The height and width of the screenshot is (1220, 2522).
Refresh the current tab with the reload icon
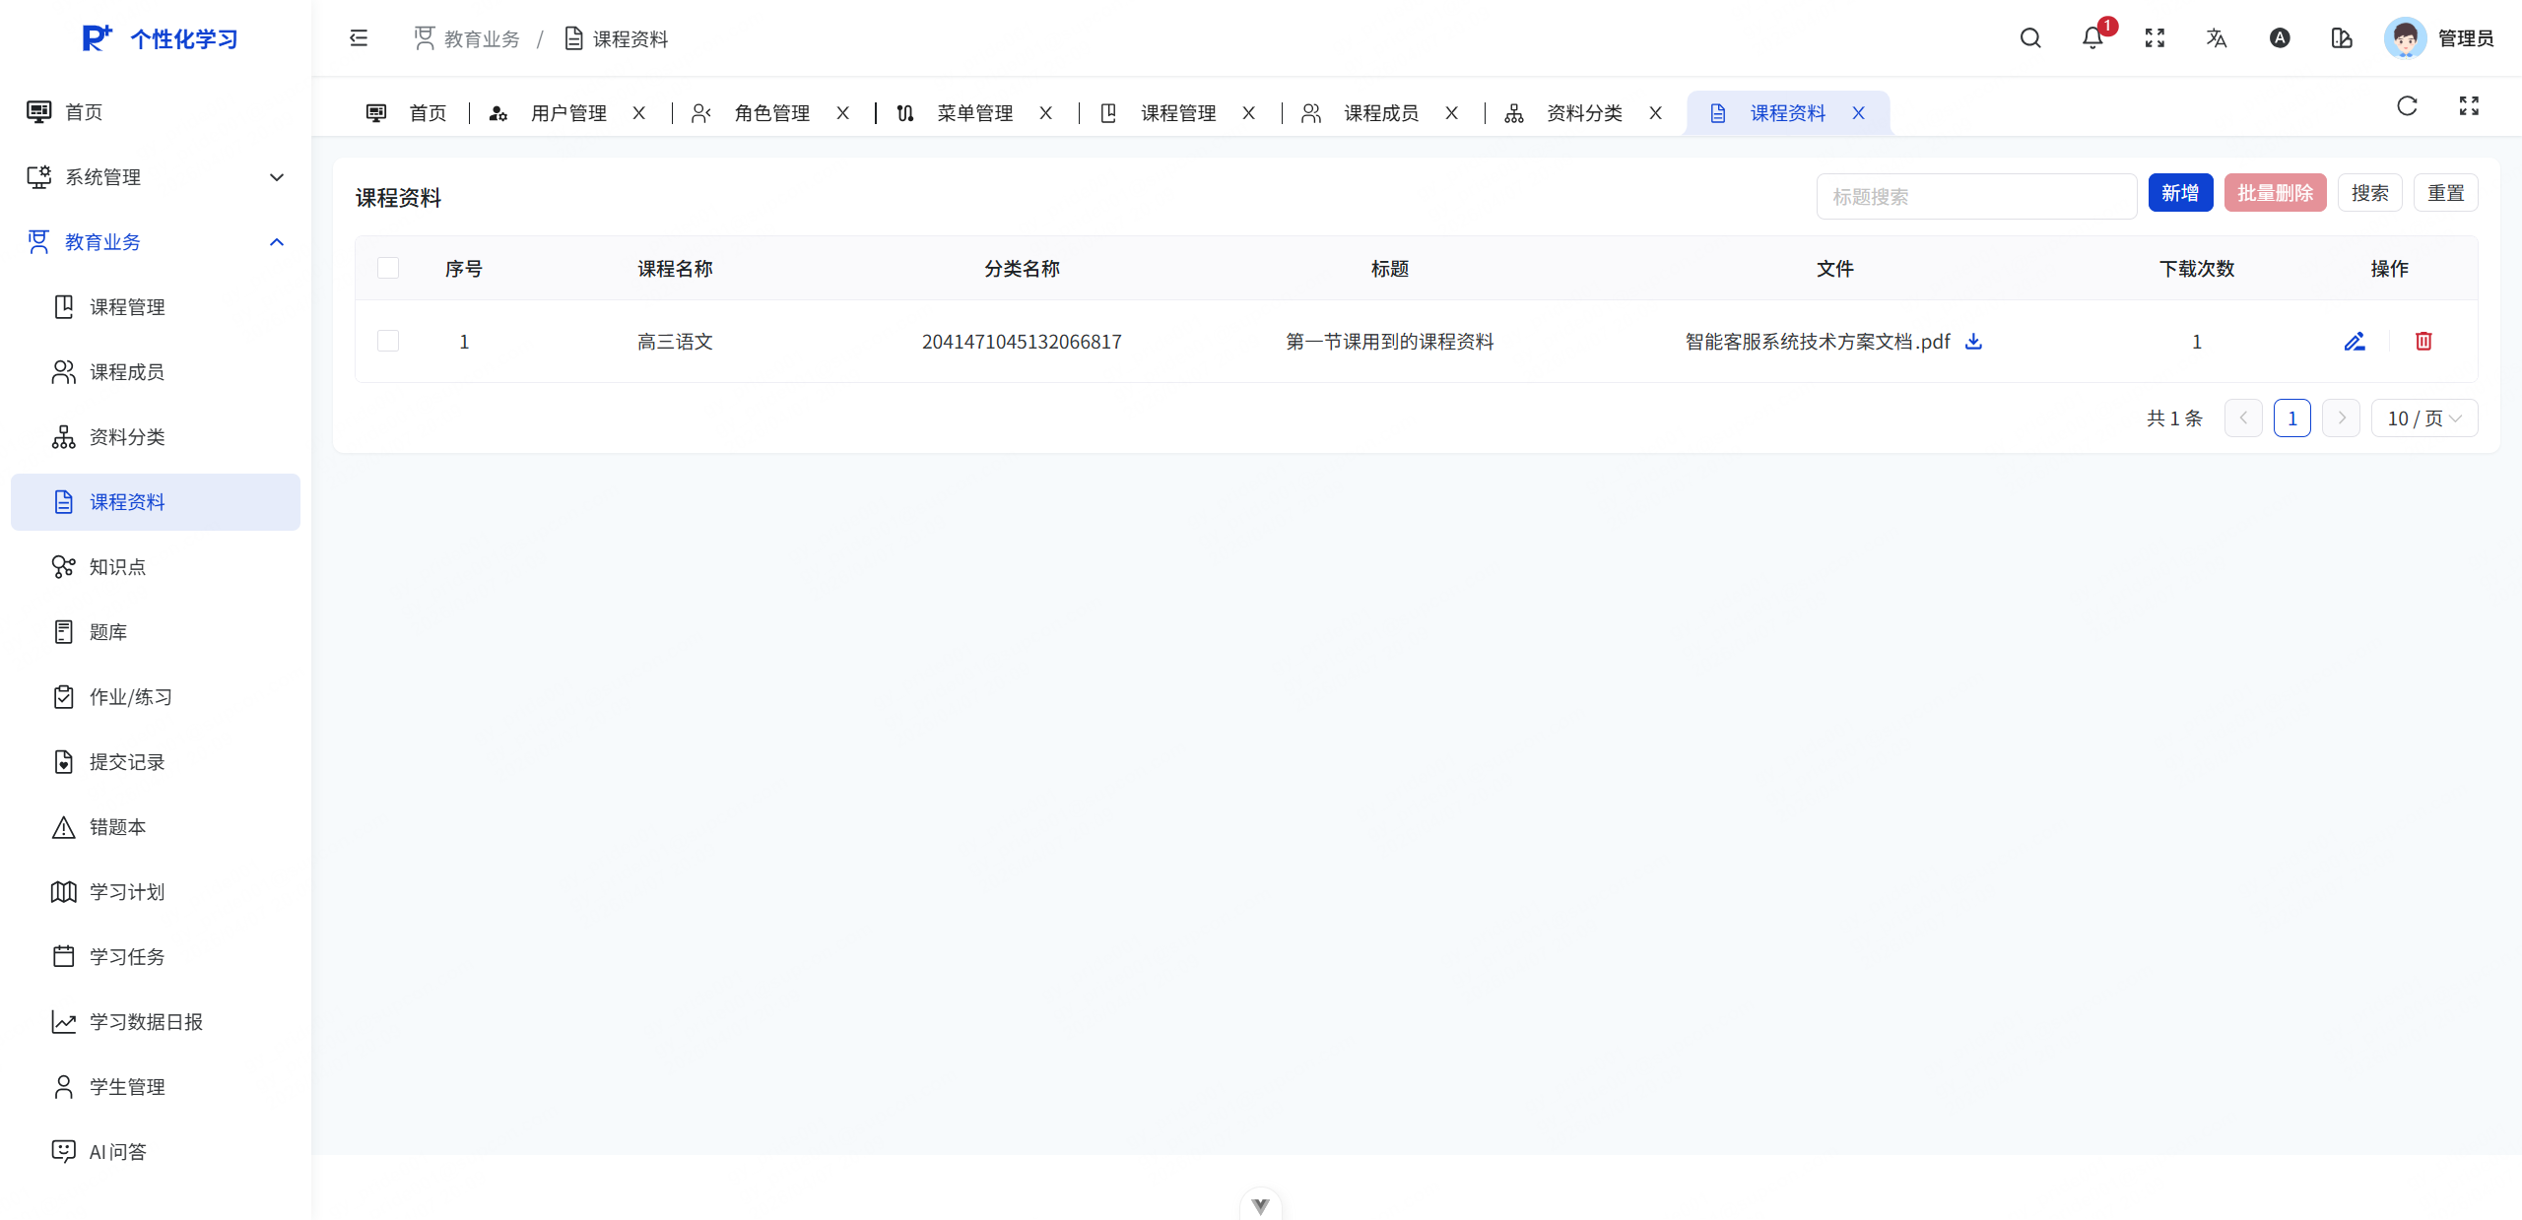tap(2407, 106)
